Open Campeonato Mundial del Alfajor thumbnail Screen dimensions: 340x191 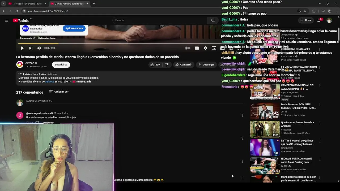click(x=265, y=92)
